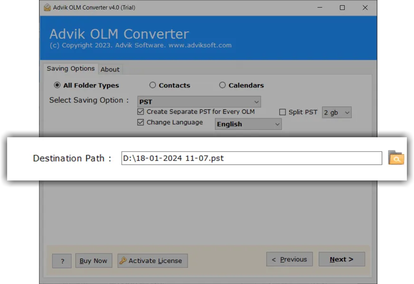Click the Next > button

tap(342, 259)
